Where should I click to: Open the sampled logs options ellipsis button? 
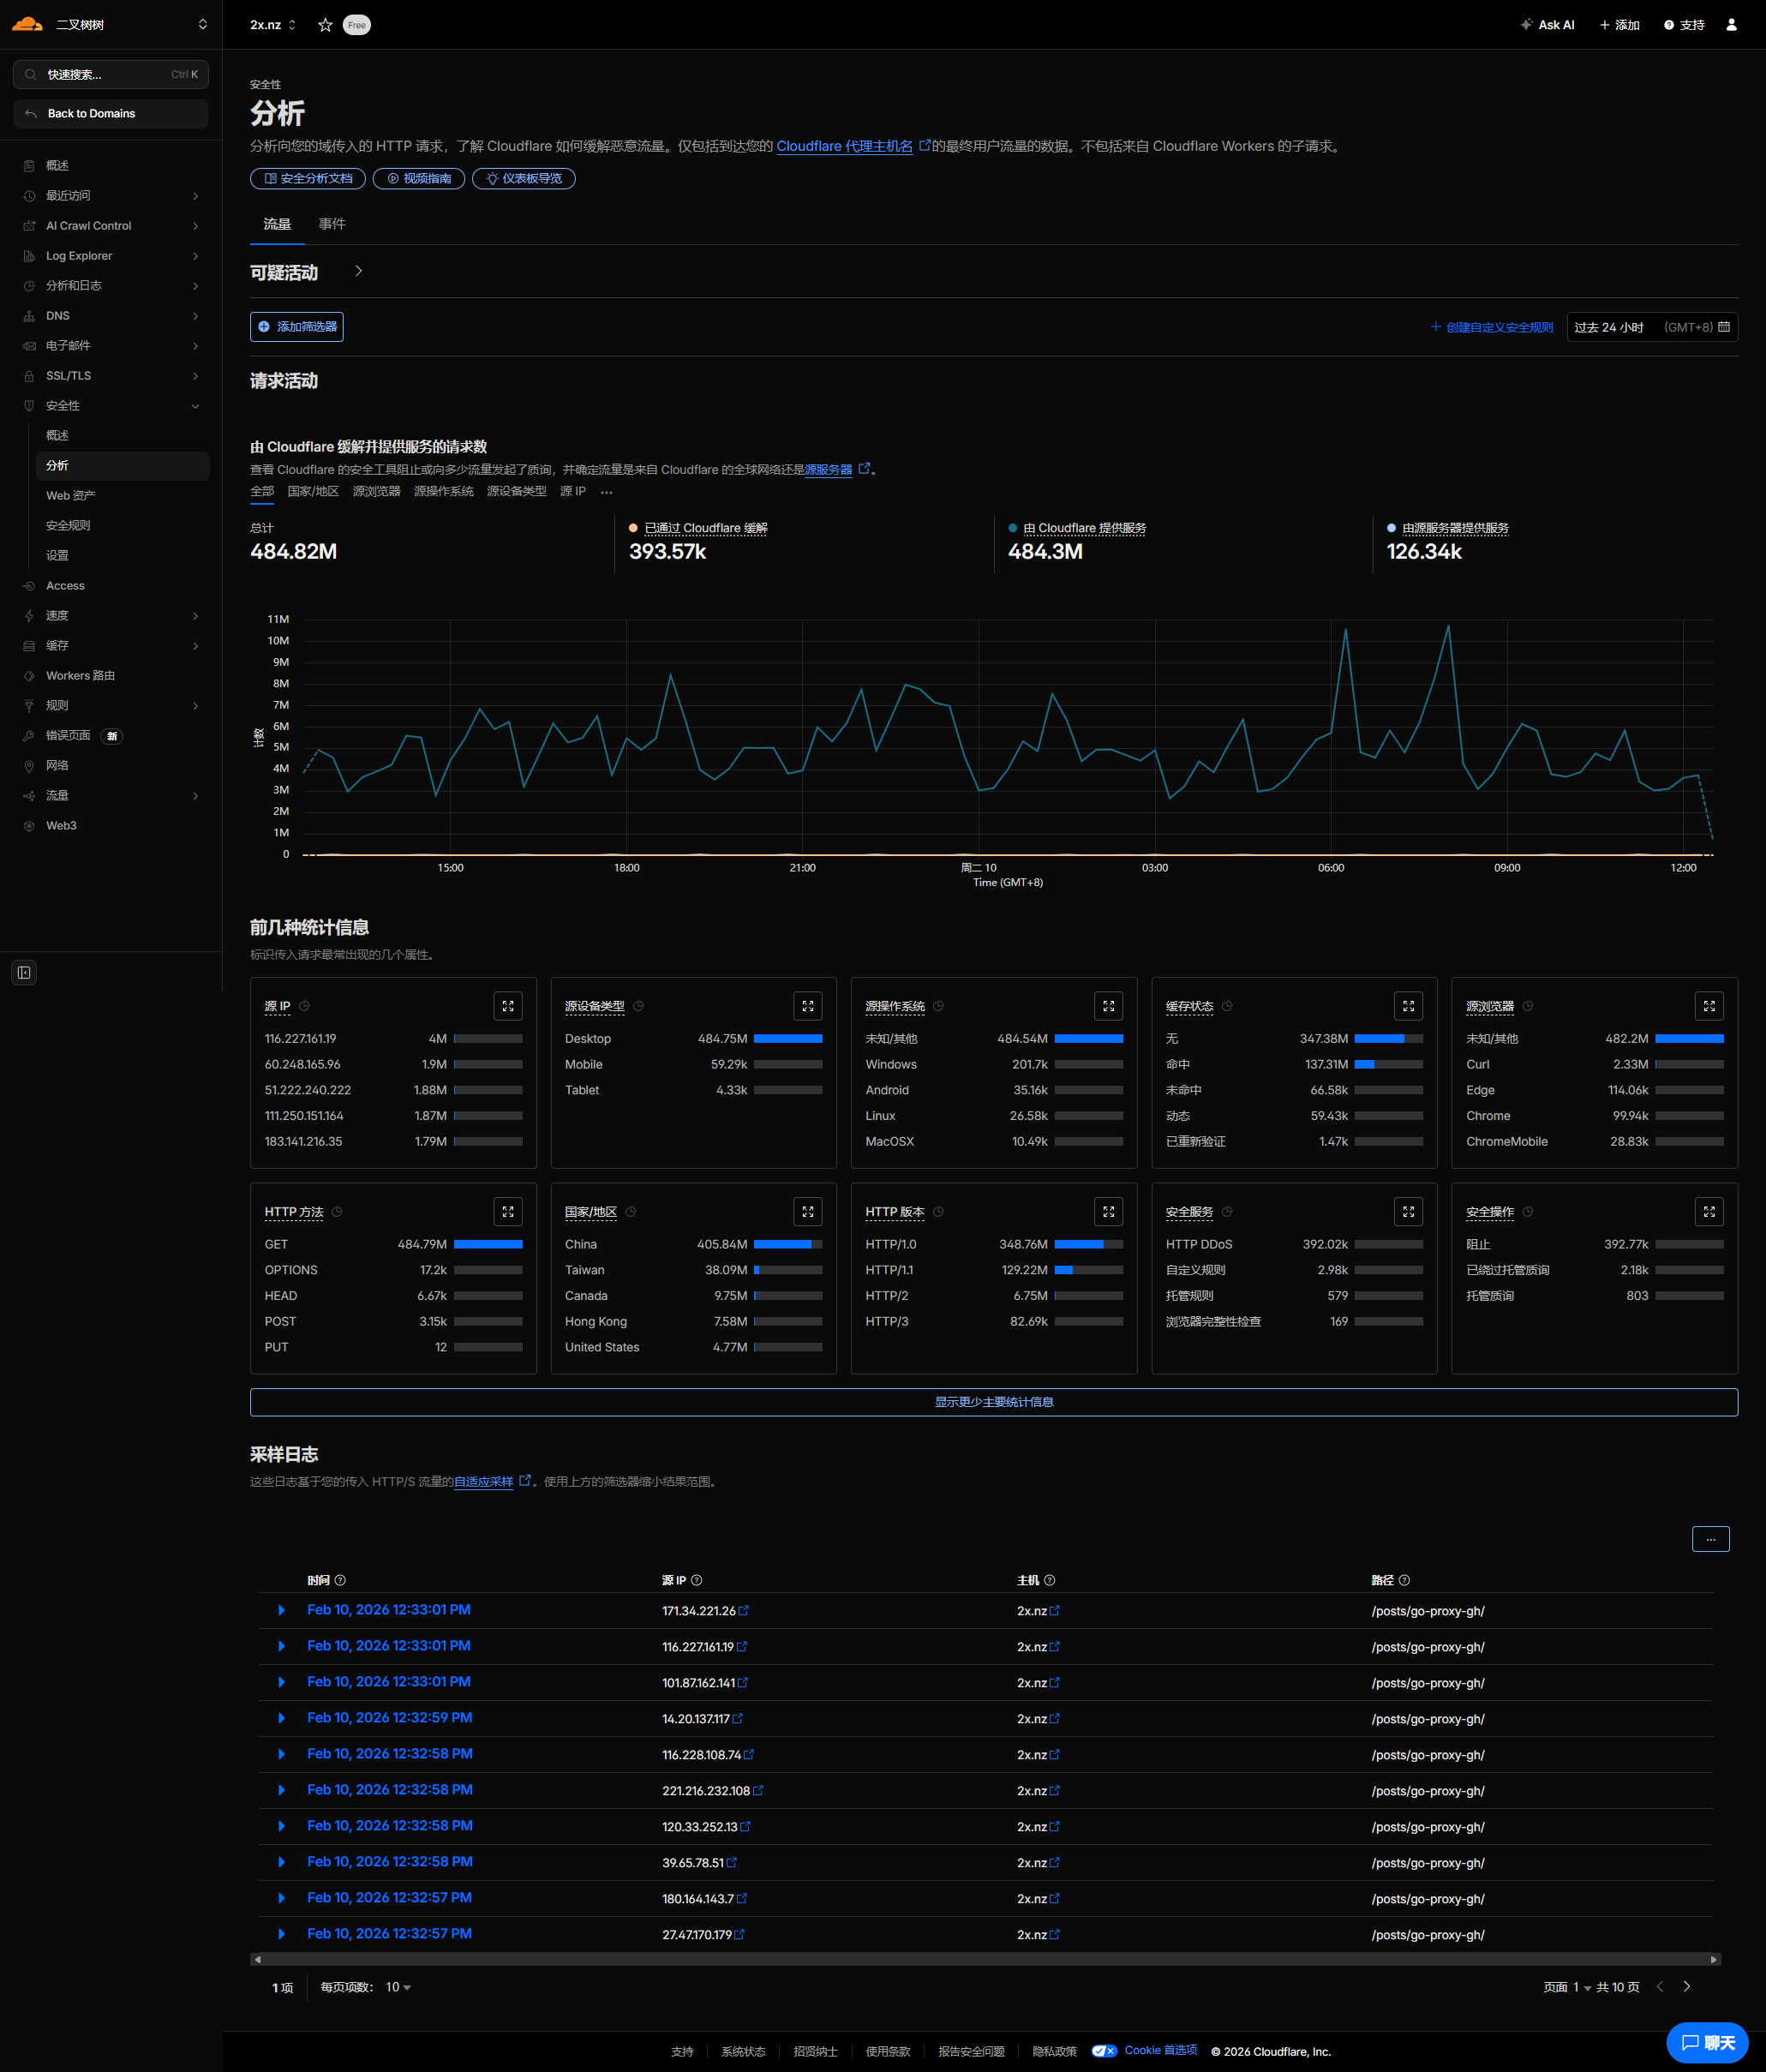coord(1710,1539)
